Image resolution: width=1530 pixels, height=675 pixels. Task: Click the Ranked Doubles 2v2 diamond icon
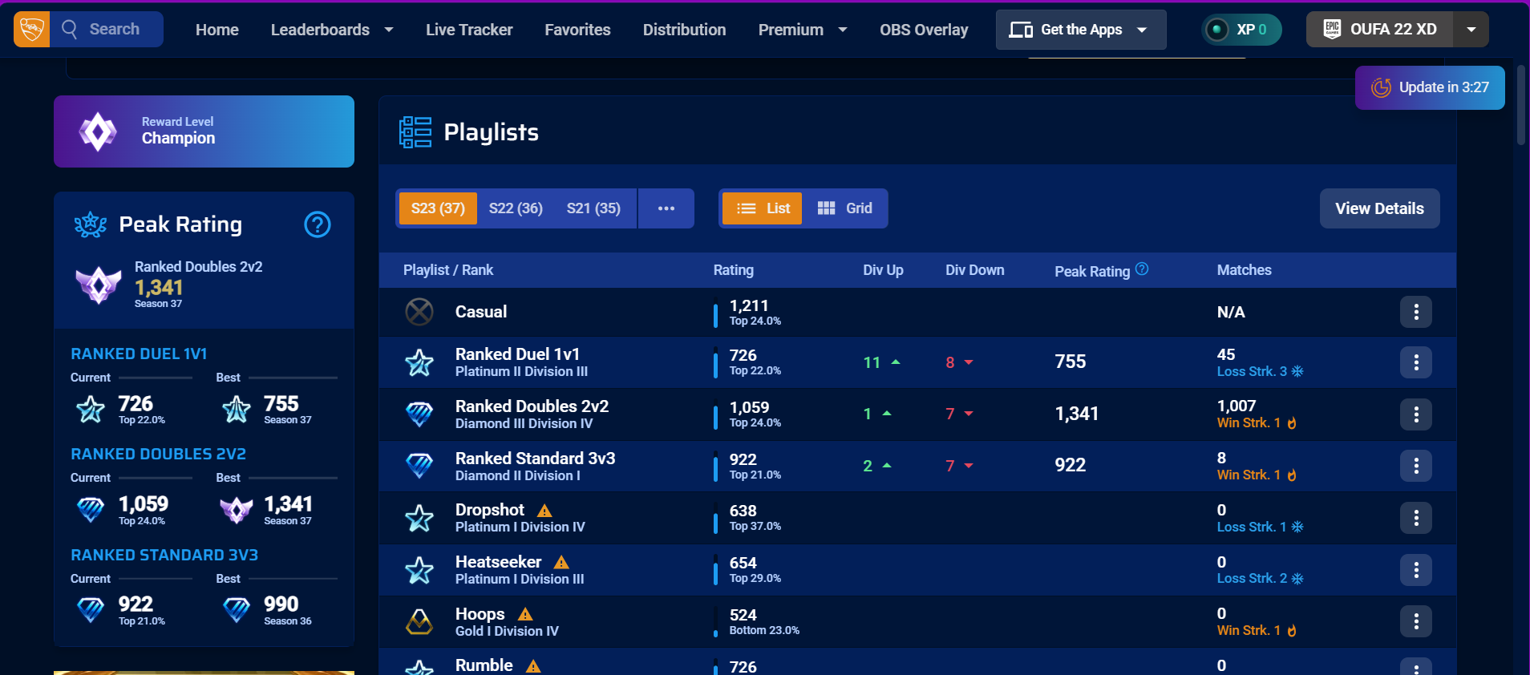coord(419,414)
